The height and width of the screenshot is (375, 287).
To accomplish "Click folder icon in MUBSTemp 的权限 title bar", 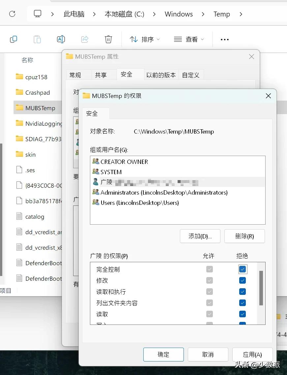I will pos(86,96).
